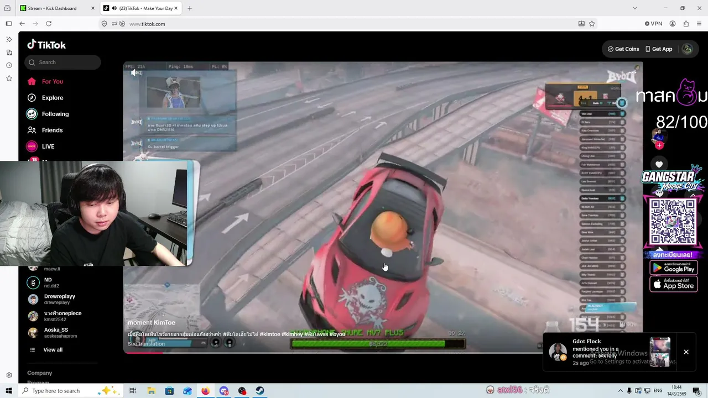Toggle the browser sidebar

click(9, 24)
